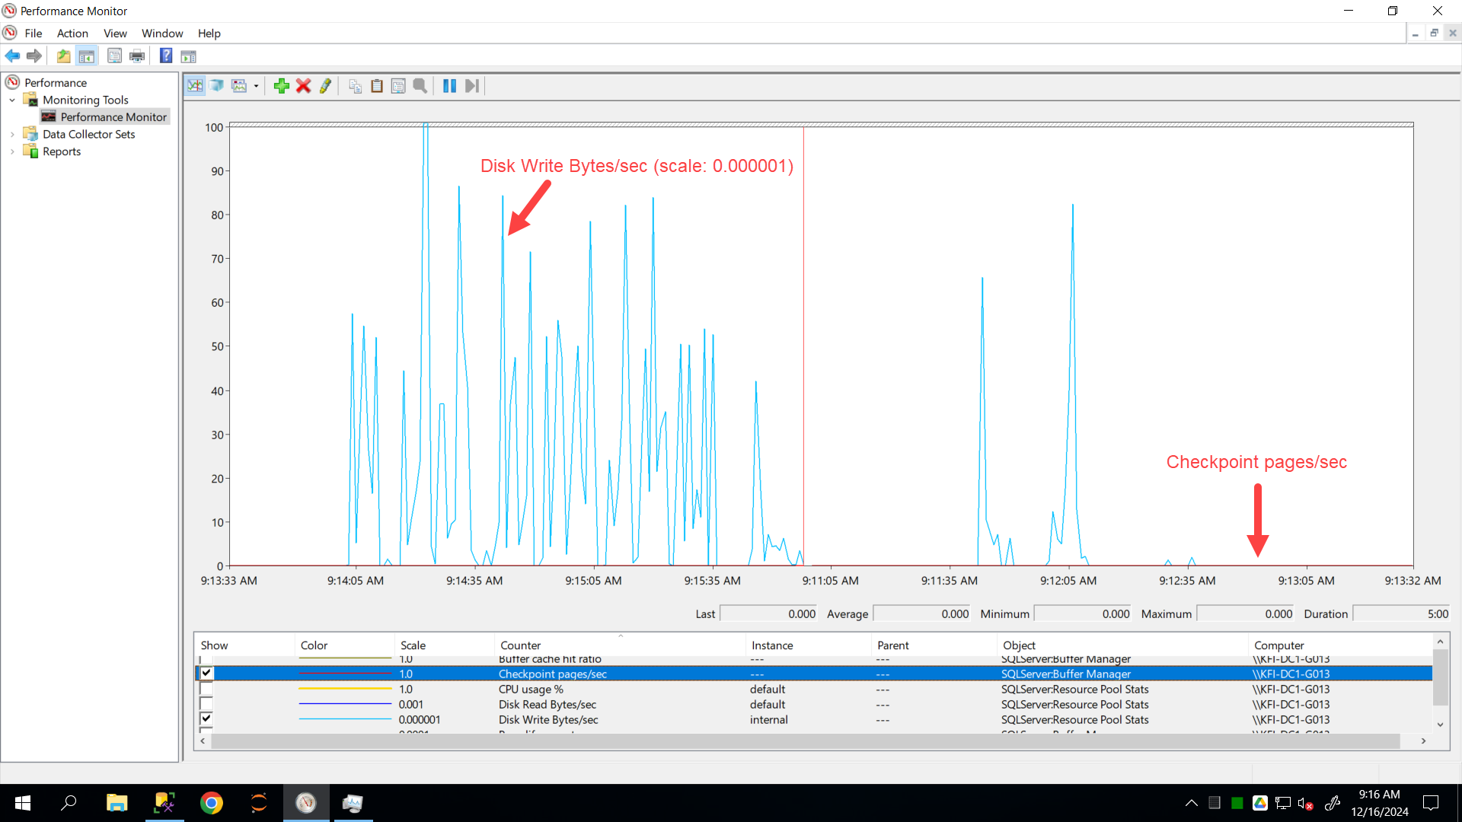Select the Performance root node
The height and width of the screenshot is (822, 1462).
point(56,82)
